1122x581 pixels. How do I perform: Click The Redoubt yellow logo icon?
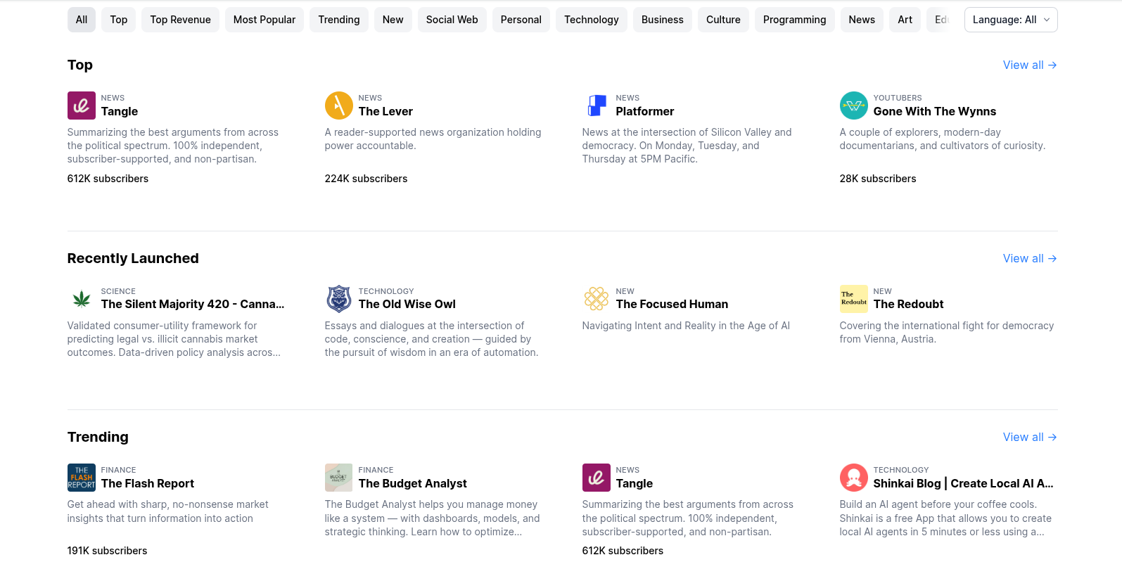click(x=854, y=299)
